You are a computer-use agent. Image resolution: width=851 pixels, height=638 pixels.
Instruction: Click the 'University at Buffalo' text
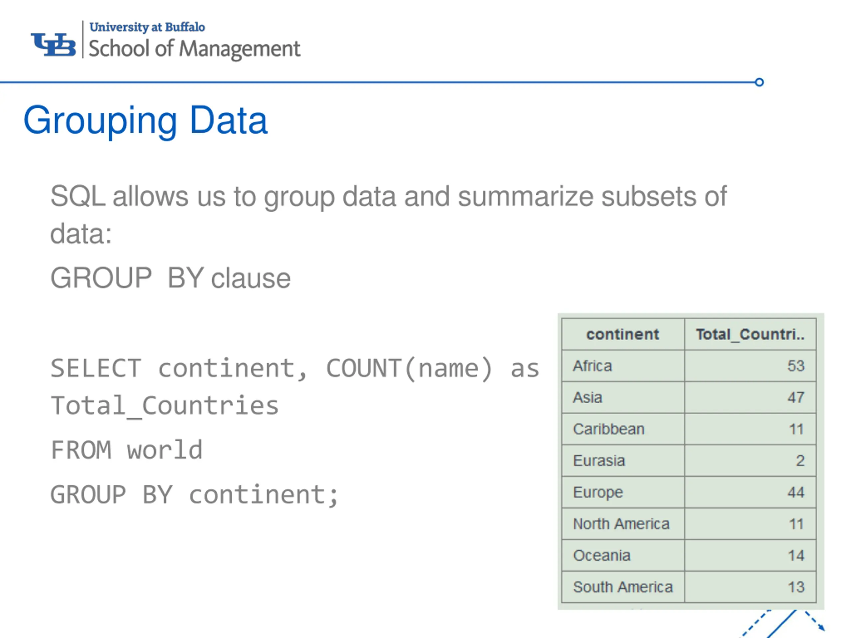(147, 27)
